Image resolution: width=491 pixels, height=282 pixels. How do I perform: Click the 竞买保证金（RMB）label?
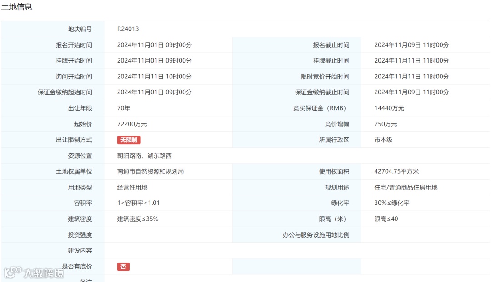(x=321, y=108)
